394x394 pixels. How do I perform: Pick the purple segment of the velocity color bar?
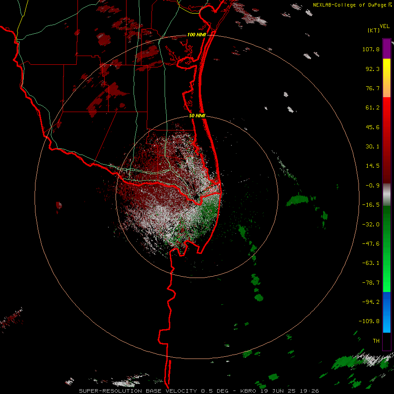387,49
